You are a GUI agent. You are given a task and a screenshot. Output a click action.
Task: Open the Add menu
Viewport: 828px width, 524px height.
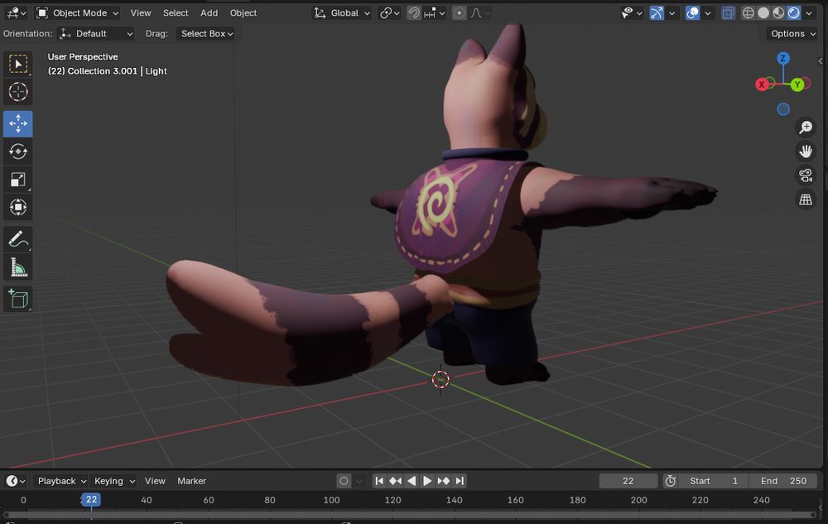pyautogui.click(x=209, y=13)
